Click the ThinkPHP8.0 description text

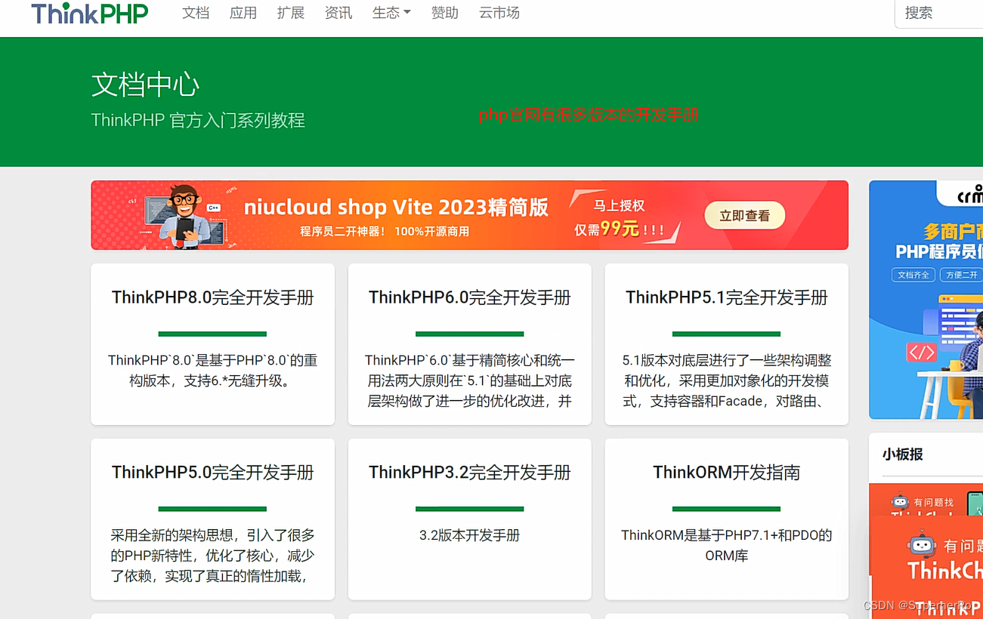pyautogui.click(x=212, y=371)
